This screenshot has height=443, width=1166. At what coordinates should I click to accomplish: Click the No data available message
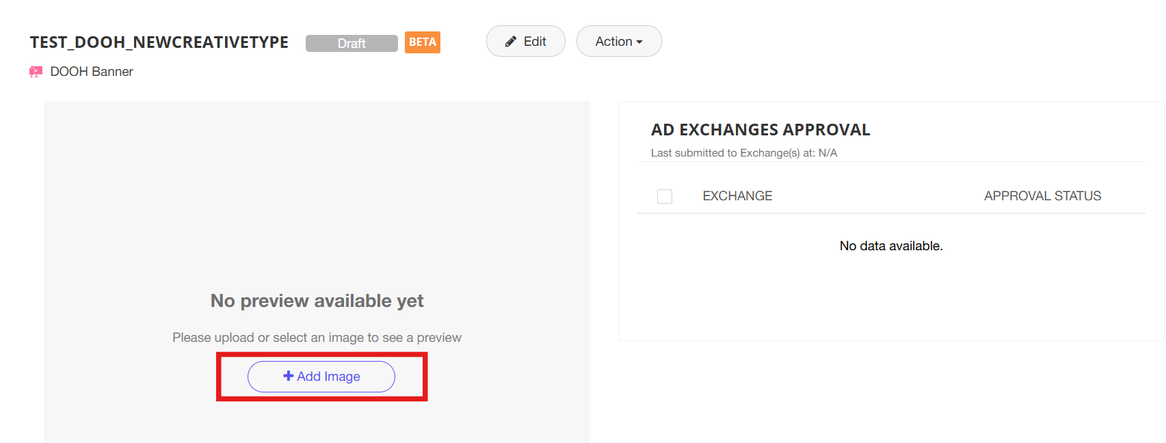(891, 246)
